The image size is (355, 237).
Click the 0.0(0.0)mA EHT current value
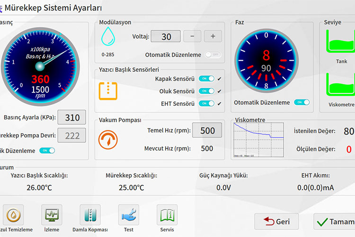pos(316,188)
